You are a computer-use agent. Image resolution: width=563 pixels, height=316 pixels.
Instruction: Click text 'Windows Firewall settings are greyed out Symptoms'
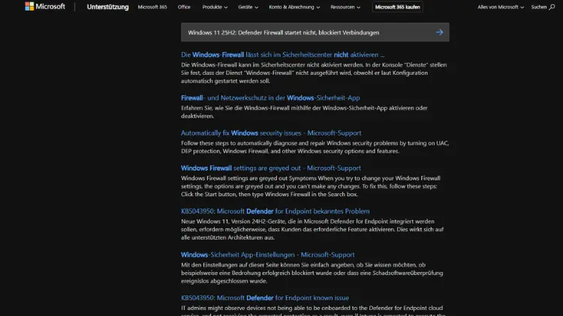(x=311, y=186)
